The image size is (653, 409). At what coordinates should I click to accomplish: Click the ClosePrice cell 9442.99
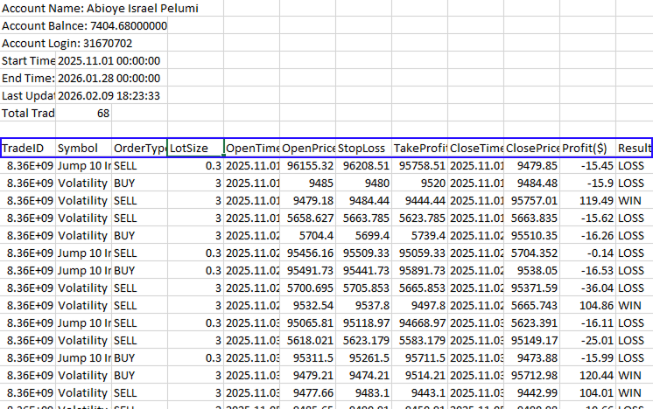pyautogui.click(x=531, y=392)
